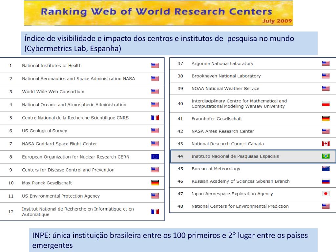
Task: Click 'US Geological Survey' entry
Action: tap(44, 131)
